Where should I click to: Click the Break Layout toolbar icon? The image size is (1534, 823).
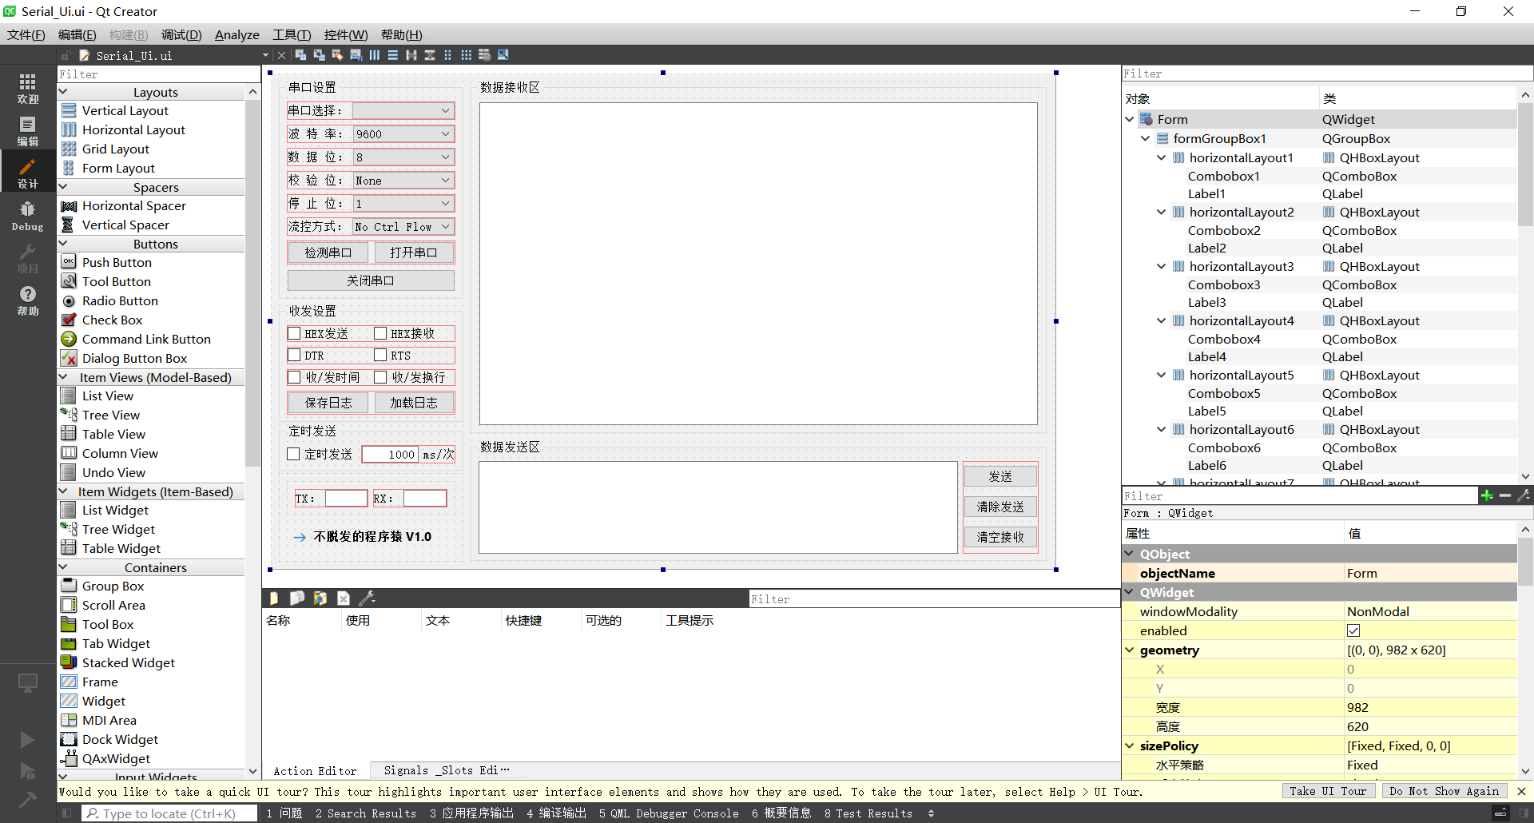(x=485, y=54)
